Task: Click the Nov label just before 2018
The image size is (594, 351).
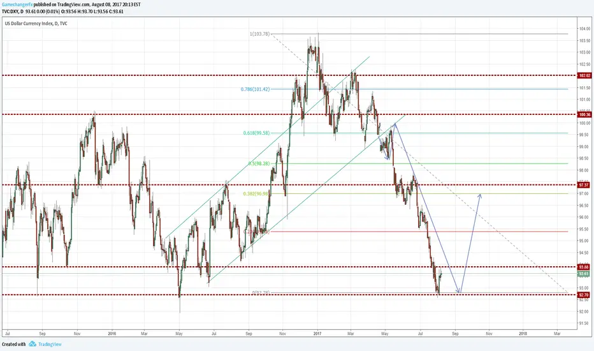Action: click(489, 334)
